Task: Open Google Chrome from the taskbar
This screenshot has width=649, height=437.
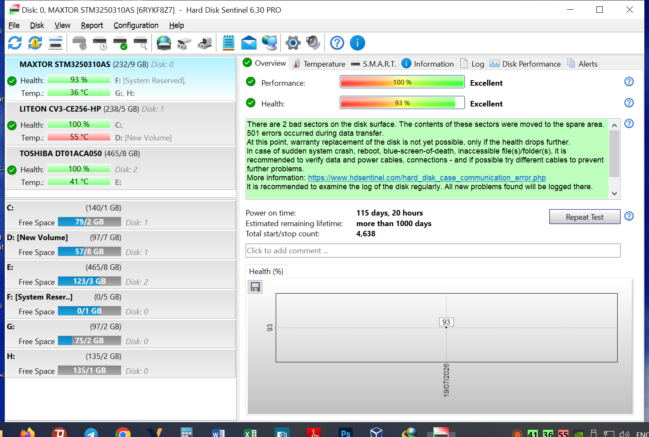Action: pos(123,432)
